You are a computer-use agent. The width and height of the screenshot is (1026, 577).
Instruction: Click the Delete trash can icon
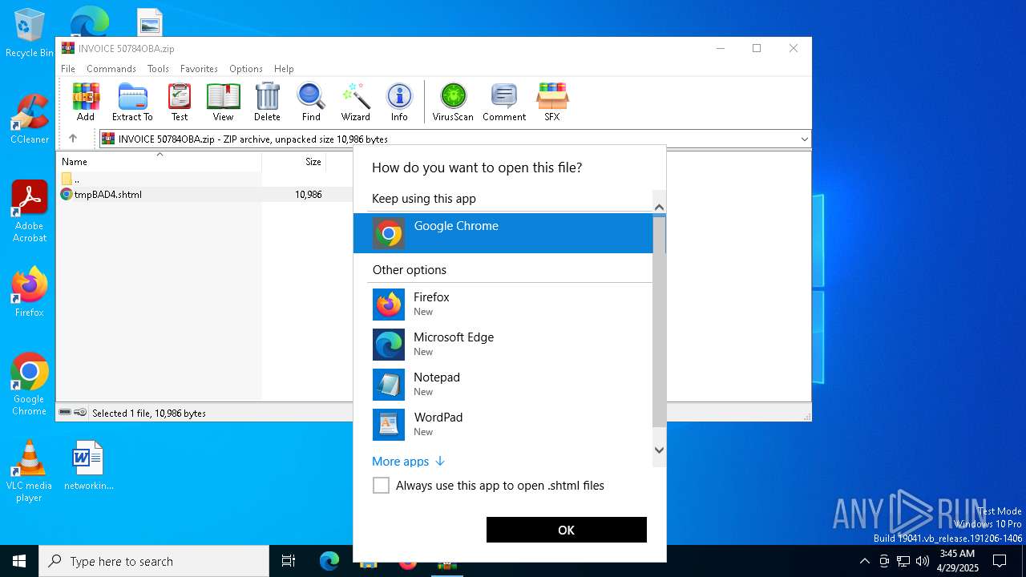click(x=267, y=102)
